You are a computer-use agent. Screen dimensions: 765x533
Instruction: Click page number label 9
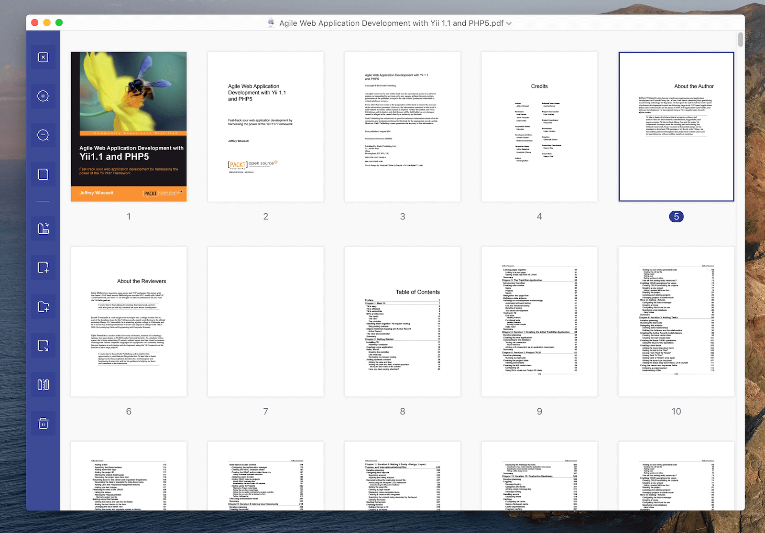pos(539,412)
